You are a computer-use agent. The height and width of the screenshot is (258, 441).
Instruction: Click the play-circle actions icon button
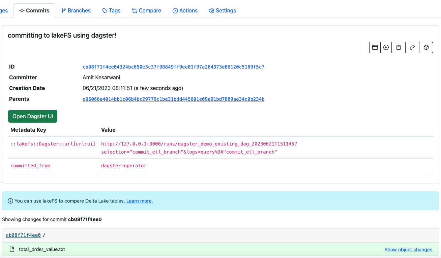click(x=386, y=47)
